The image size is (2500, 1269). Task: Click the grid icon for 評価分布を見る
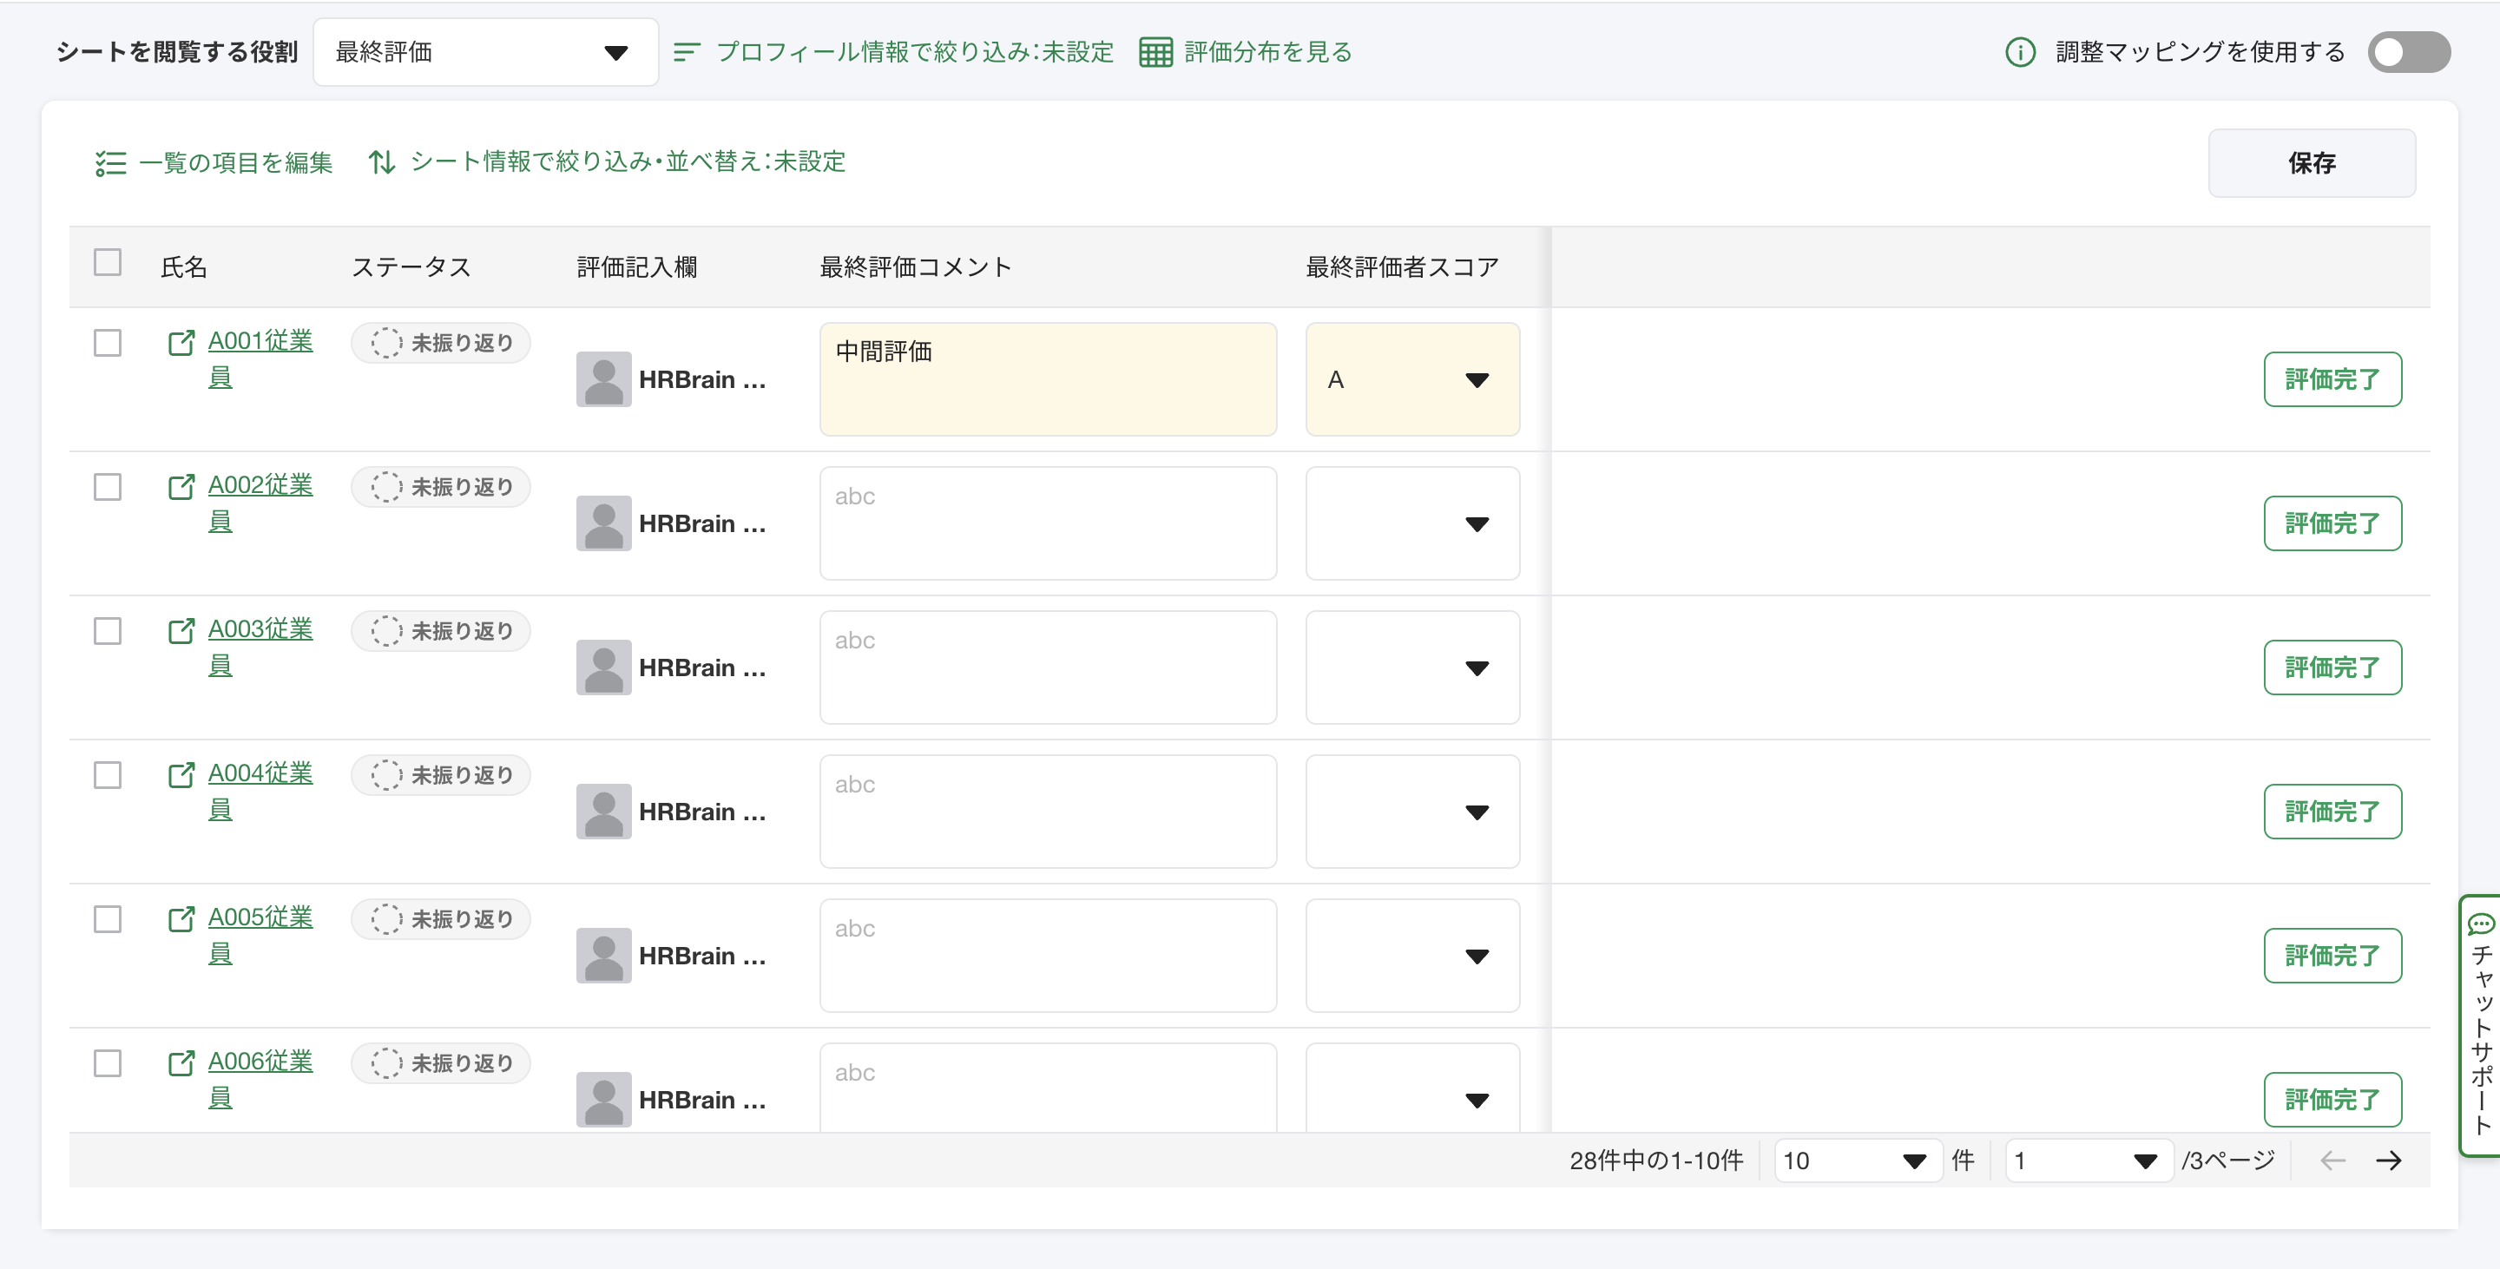point(1155,52)
